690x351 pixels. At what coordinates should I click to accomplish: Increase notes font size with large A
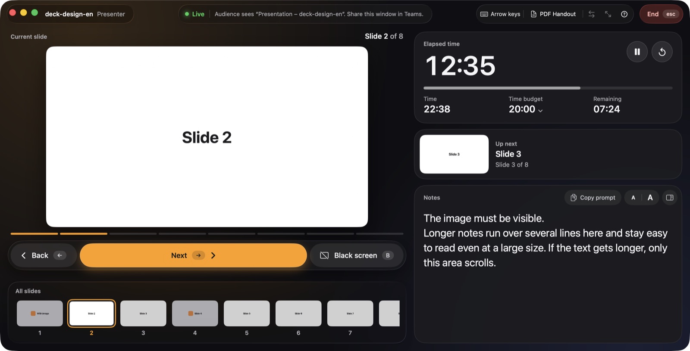click(x=650, y=198)
